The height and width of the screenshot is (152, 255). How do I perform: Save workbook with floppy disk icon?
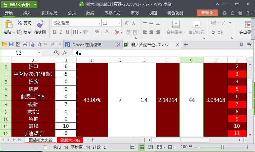11,44
